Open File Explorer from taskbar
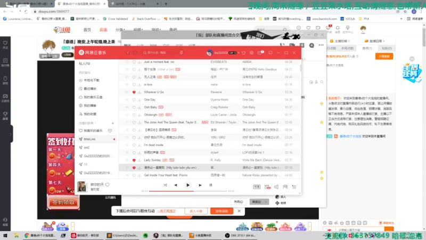The height and width of the screenshot is (240, 426). (x=17, y=236)
